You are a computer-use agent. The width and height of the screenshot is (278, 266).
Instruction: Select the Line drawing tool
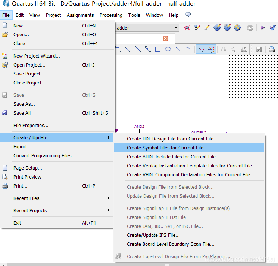pyautogui.click(x=178, y=49)
